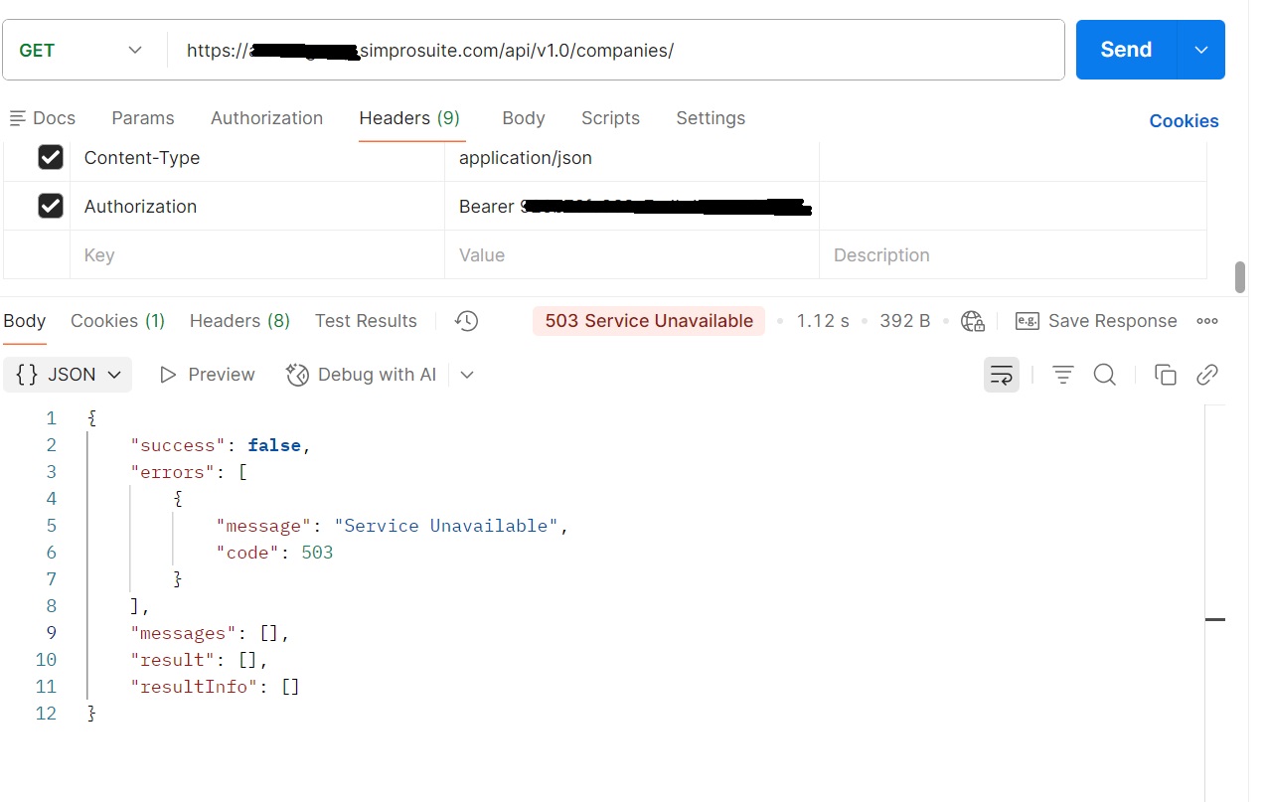
Task: Expand the Debug with AI chevron
Action: (467, 375)
